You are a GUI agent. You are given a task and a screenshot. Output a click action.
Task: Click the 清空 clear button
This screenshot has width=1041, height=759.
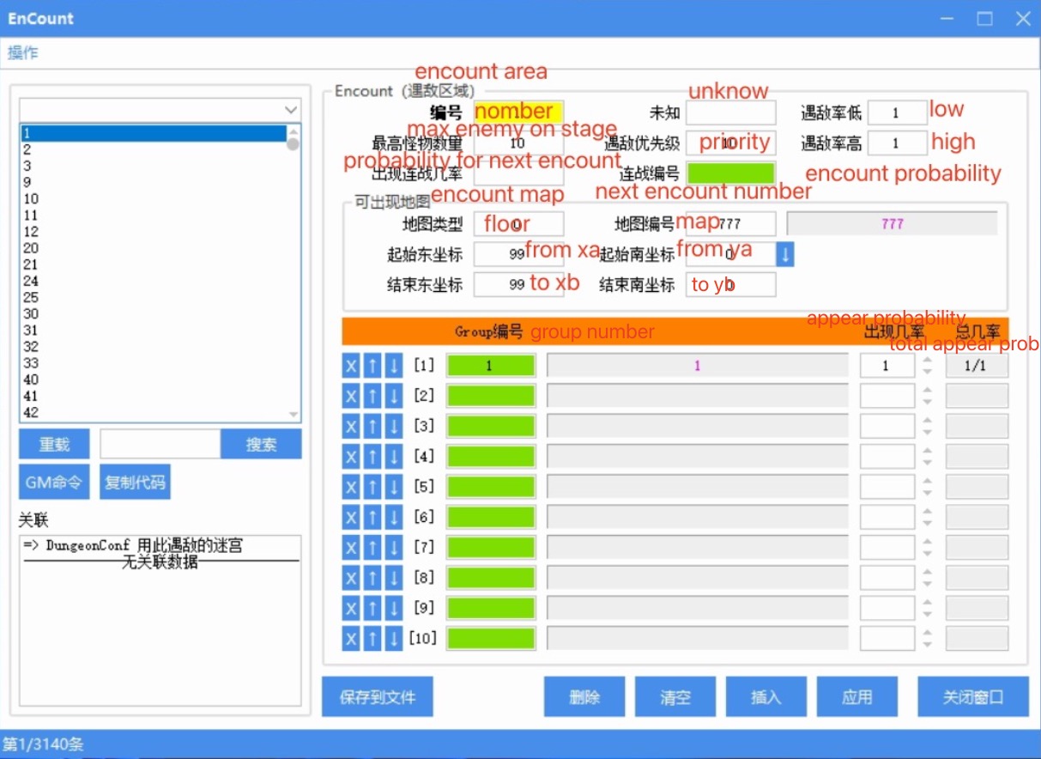(x=675, y=696)
